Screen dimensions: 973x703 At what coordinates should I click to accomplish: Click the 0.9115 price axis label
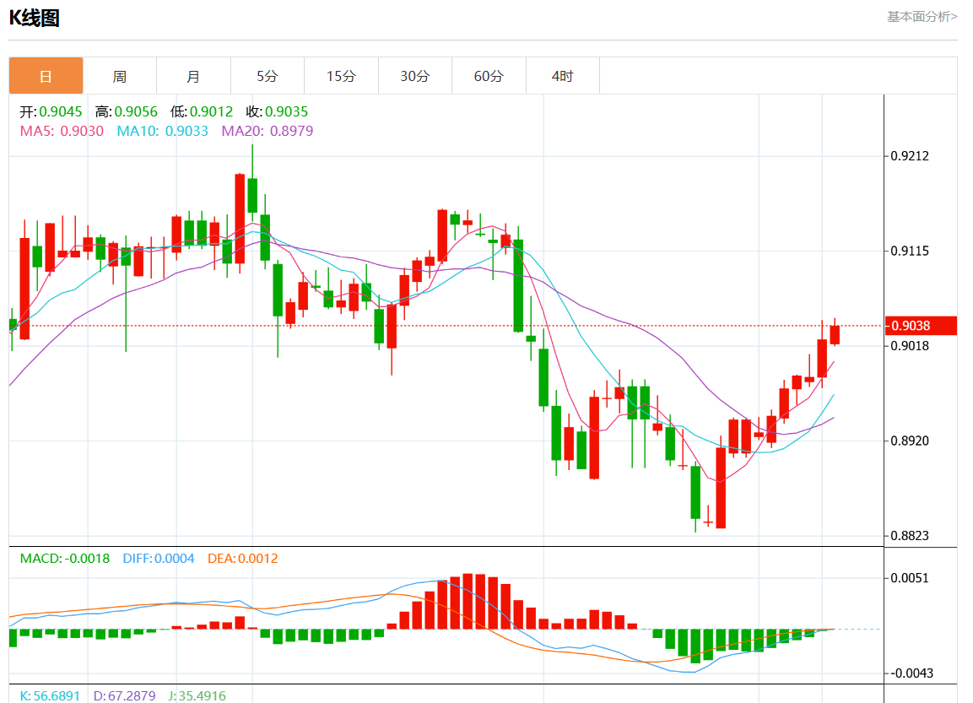(910, 251)
